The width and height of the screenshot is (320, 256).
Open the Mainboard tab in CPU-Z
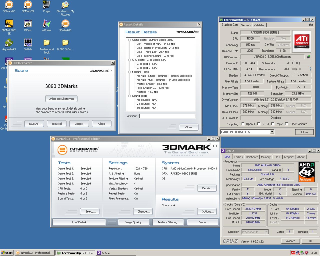[252, 157]
